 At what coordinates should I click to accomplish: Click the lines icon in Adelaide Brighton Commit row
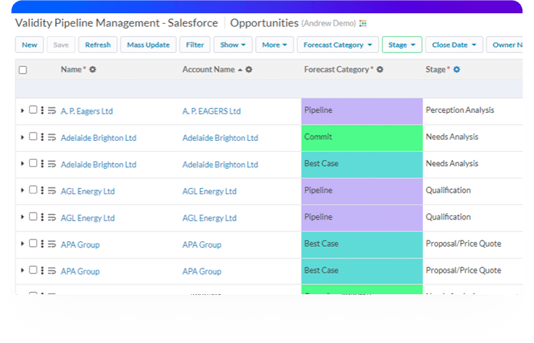tap(52, 137)
